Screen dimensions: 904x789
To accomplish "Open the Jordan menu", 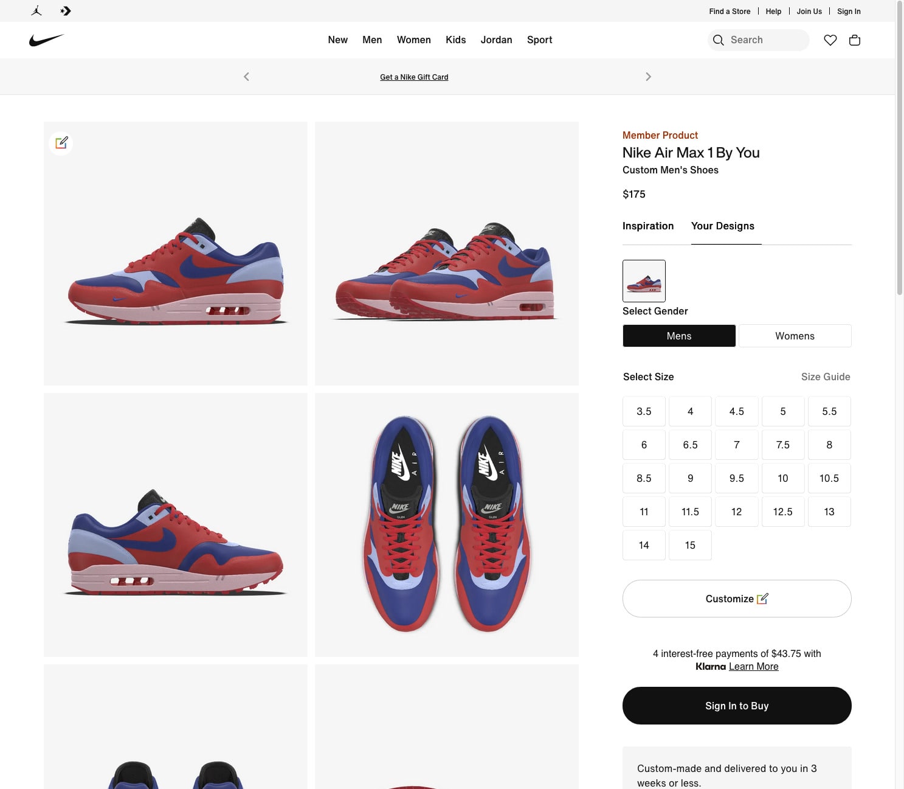I will [x=497, y=40].
